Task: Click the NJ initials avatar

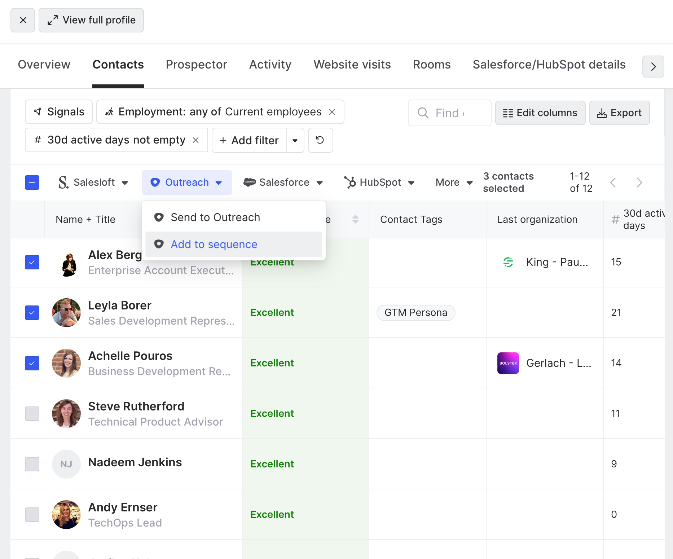Action: coord(66,464)
